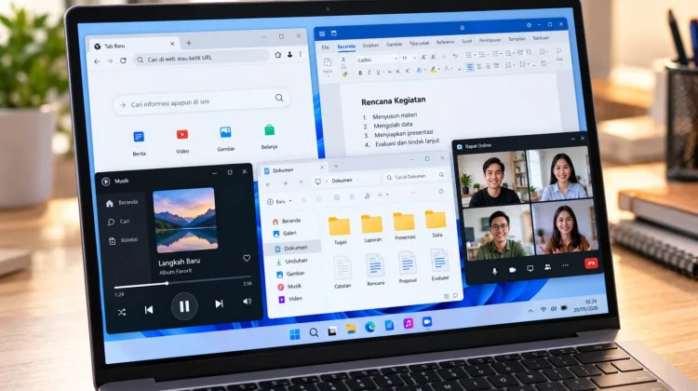
Task: Select the Evaluasi file in Dokumen window
Action: [440, 264]
